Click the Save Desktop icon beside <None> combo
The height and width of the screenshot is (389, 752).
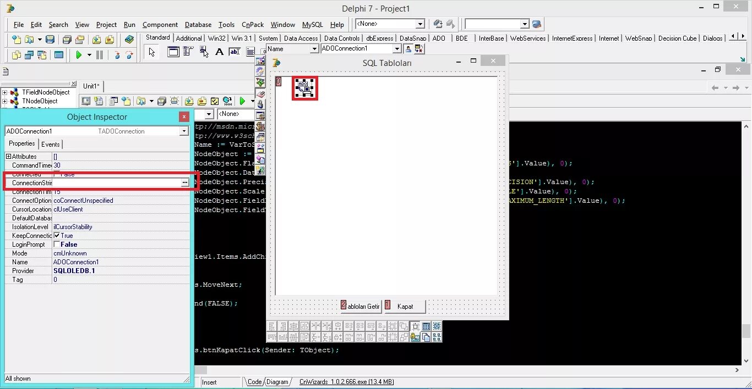tap(438, 24)
